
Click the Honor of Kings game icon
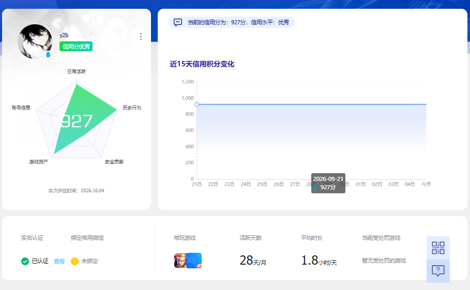180,261
